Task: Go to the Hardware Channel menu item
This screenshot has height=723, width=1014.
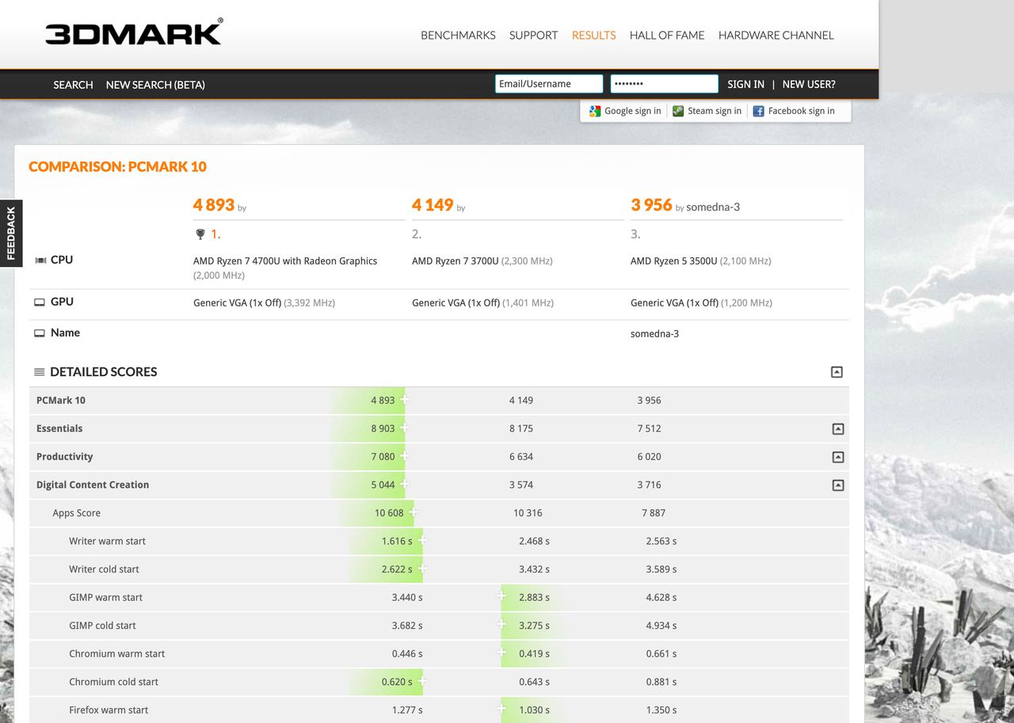Action: tap(776, 35)
